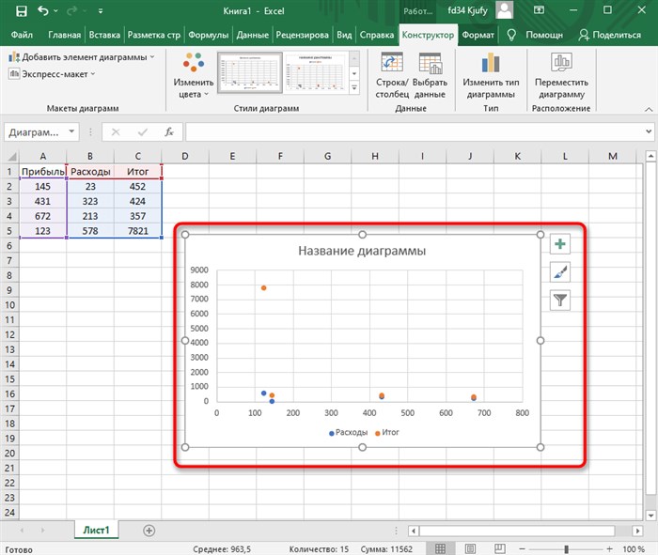Image resolution: width=658 pixels, height=555 pixels.
Task: Open the Изменить цвета color dropdown
Action: click(194, 76)
